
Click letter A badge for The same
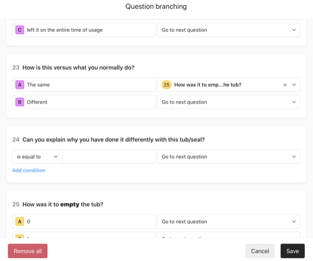[x=20, y=85]
